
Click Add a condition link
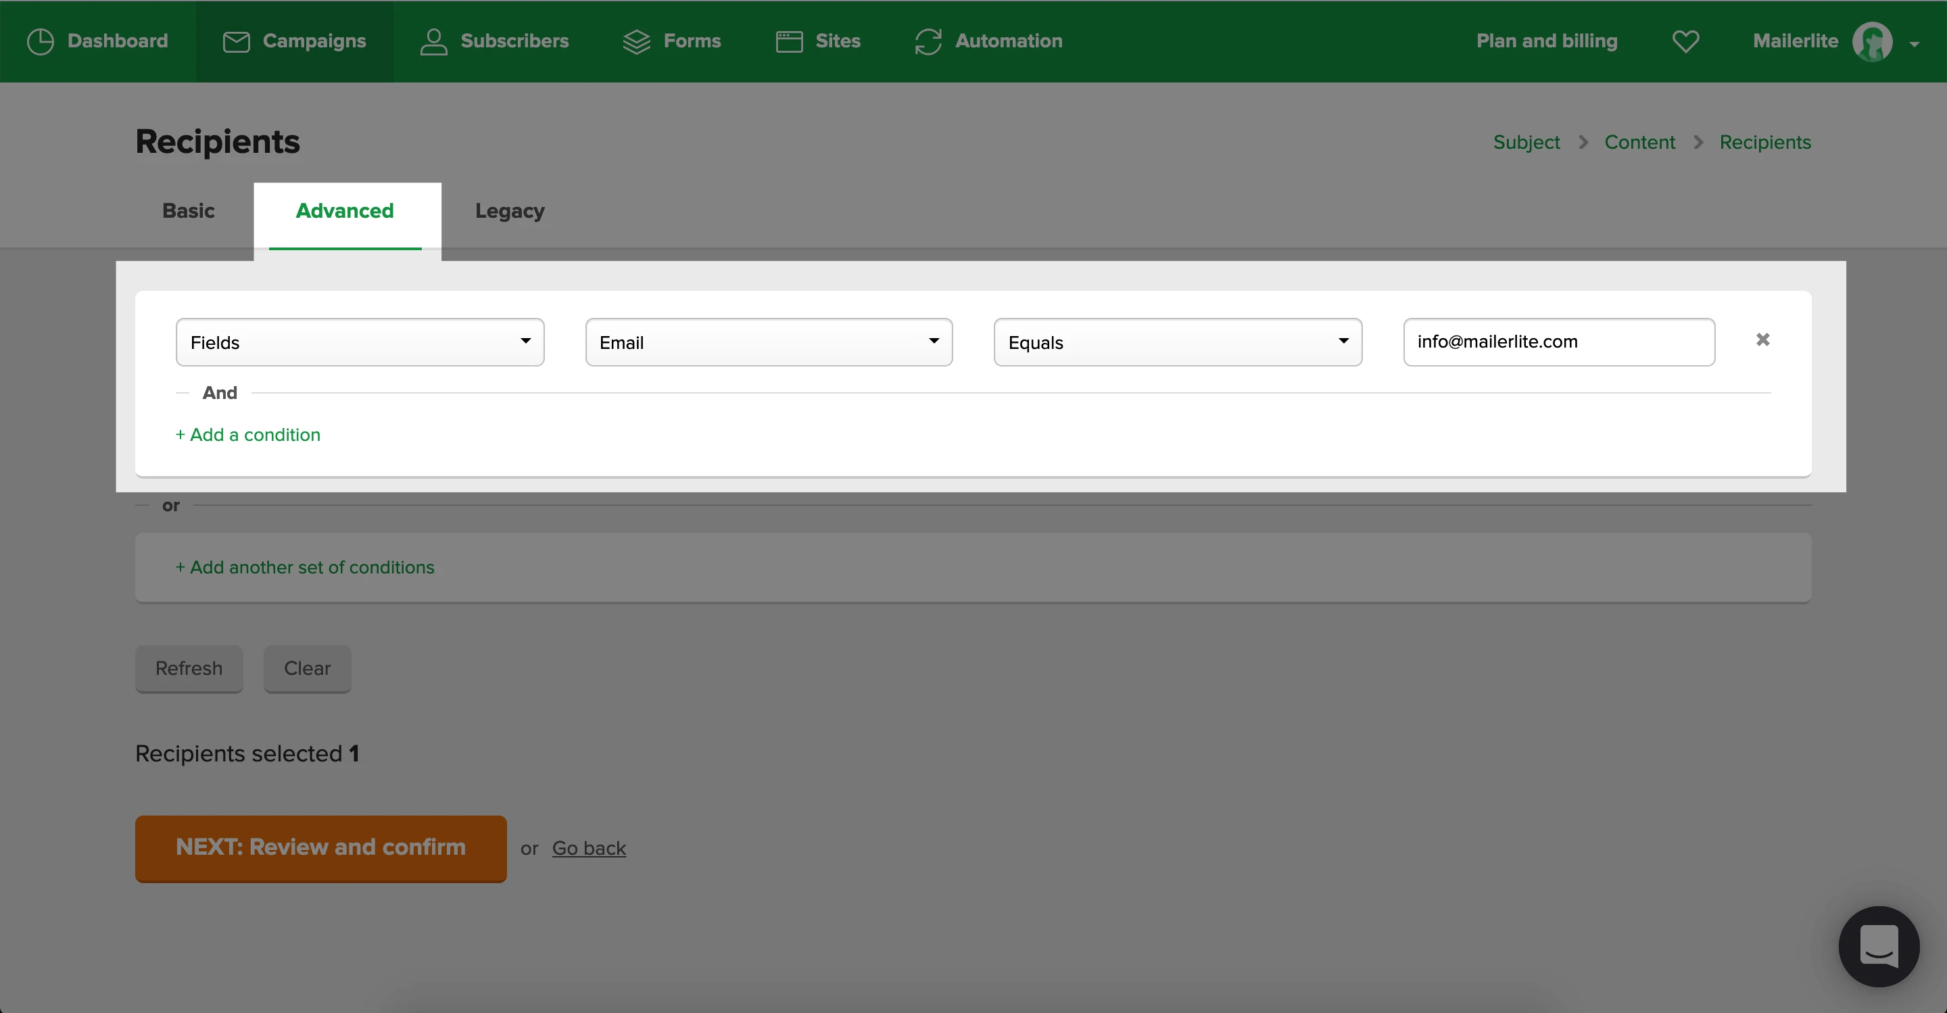[248, 435]
